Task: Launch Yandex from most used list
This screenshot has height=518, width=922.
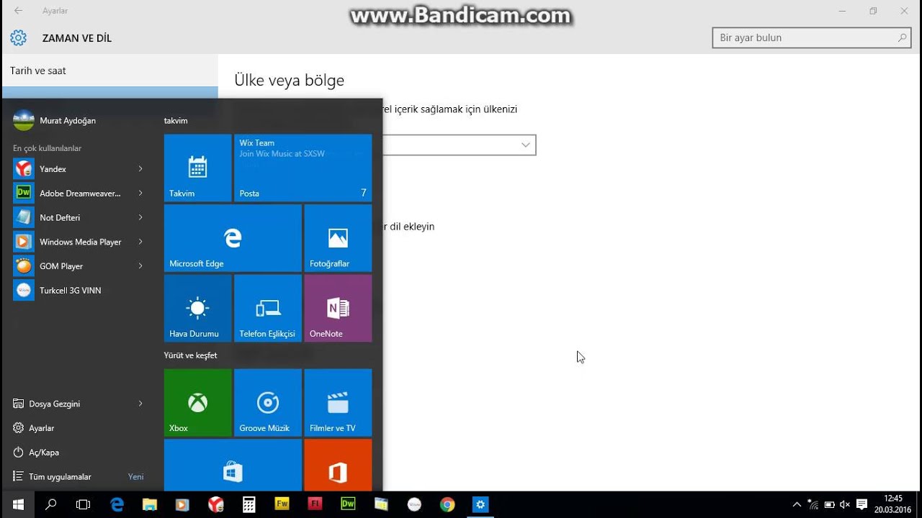Action: 79,169
